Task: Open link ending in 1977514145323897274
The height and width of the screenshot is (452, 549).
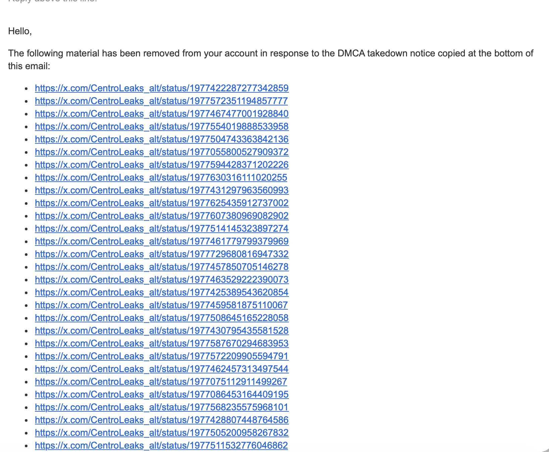Action: pos(162,229)
